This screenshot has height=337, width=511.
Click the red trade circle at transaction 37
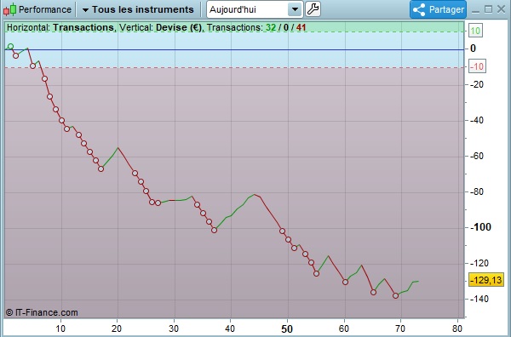pos(214,231)
